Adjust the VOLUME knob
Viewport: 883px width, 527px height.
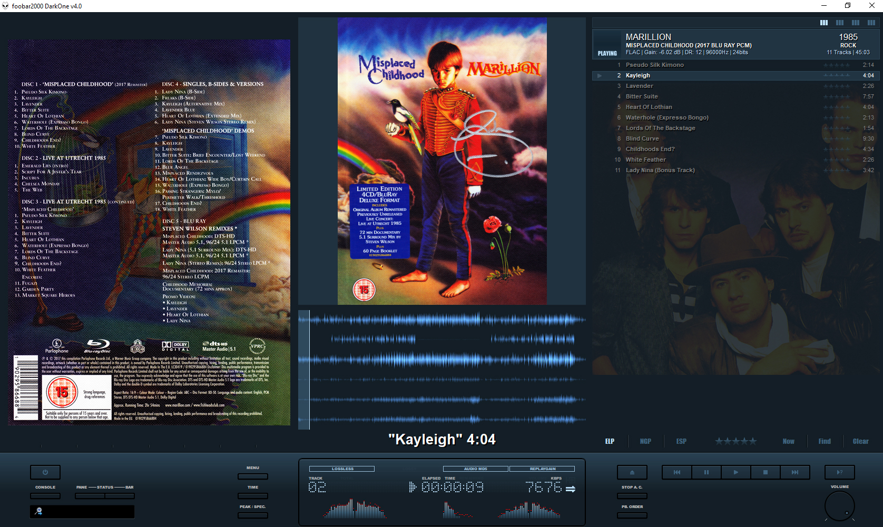point(840,506)
